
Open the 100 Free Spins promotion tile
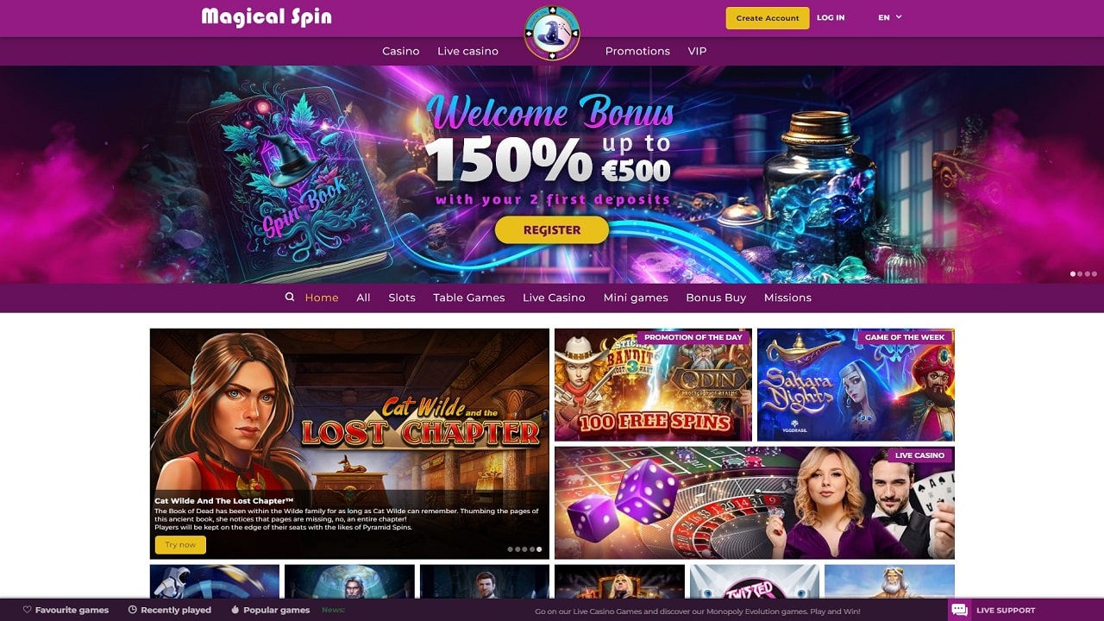pos(653,385)
